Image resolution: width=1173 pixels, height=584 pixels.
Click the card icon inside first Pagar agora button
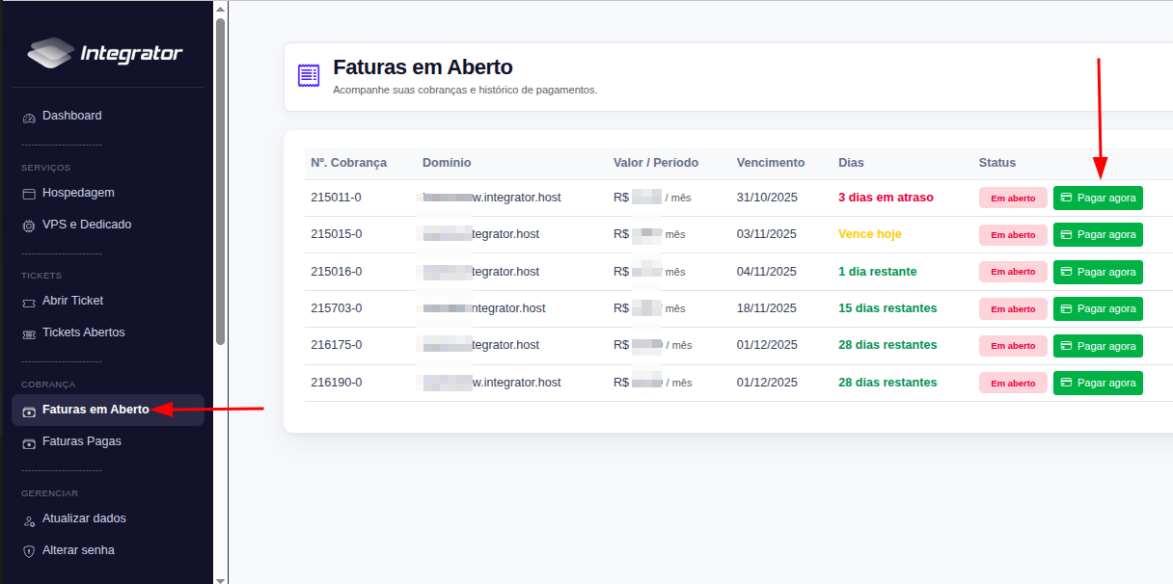tap(1067, 198)
